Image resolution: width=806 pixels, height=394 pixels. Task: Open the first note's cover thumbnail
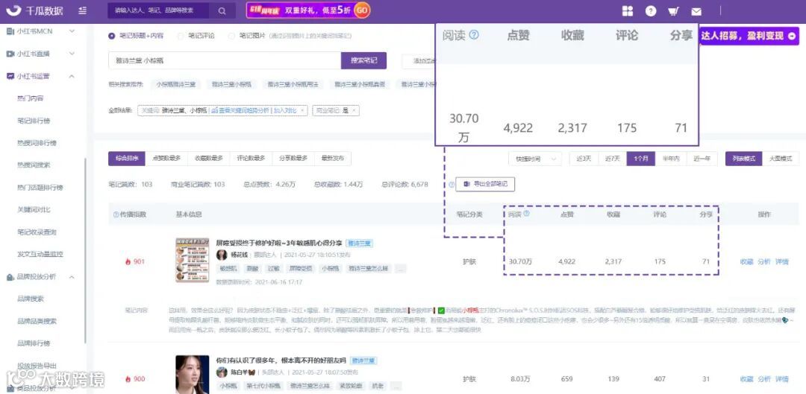(192, 260)
